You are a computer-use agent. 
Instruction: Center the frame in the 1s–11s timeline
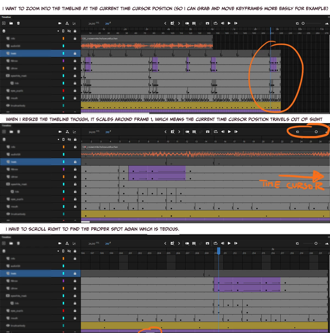[x=208, y=23]
